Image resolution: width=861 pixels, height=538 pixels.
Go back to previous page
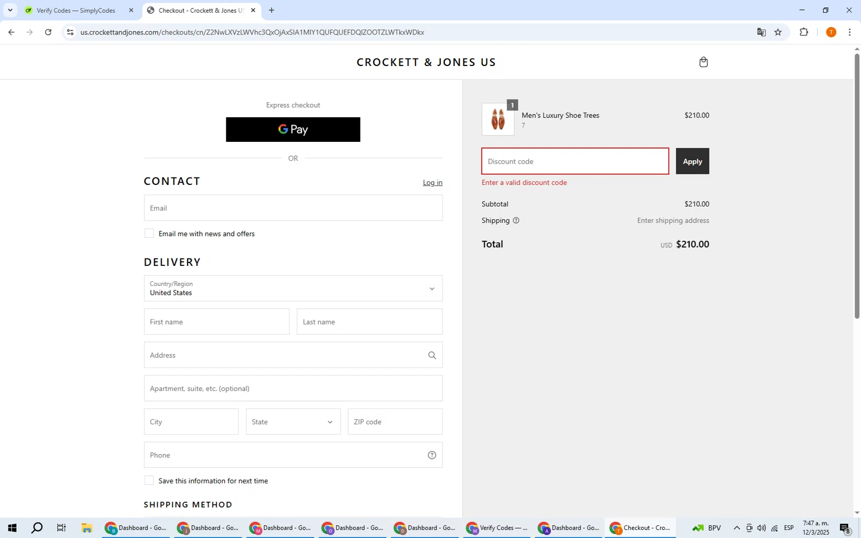tap(11, 32)
